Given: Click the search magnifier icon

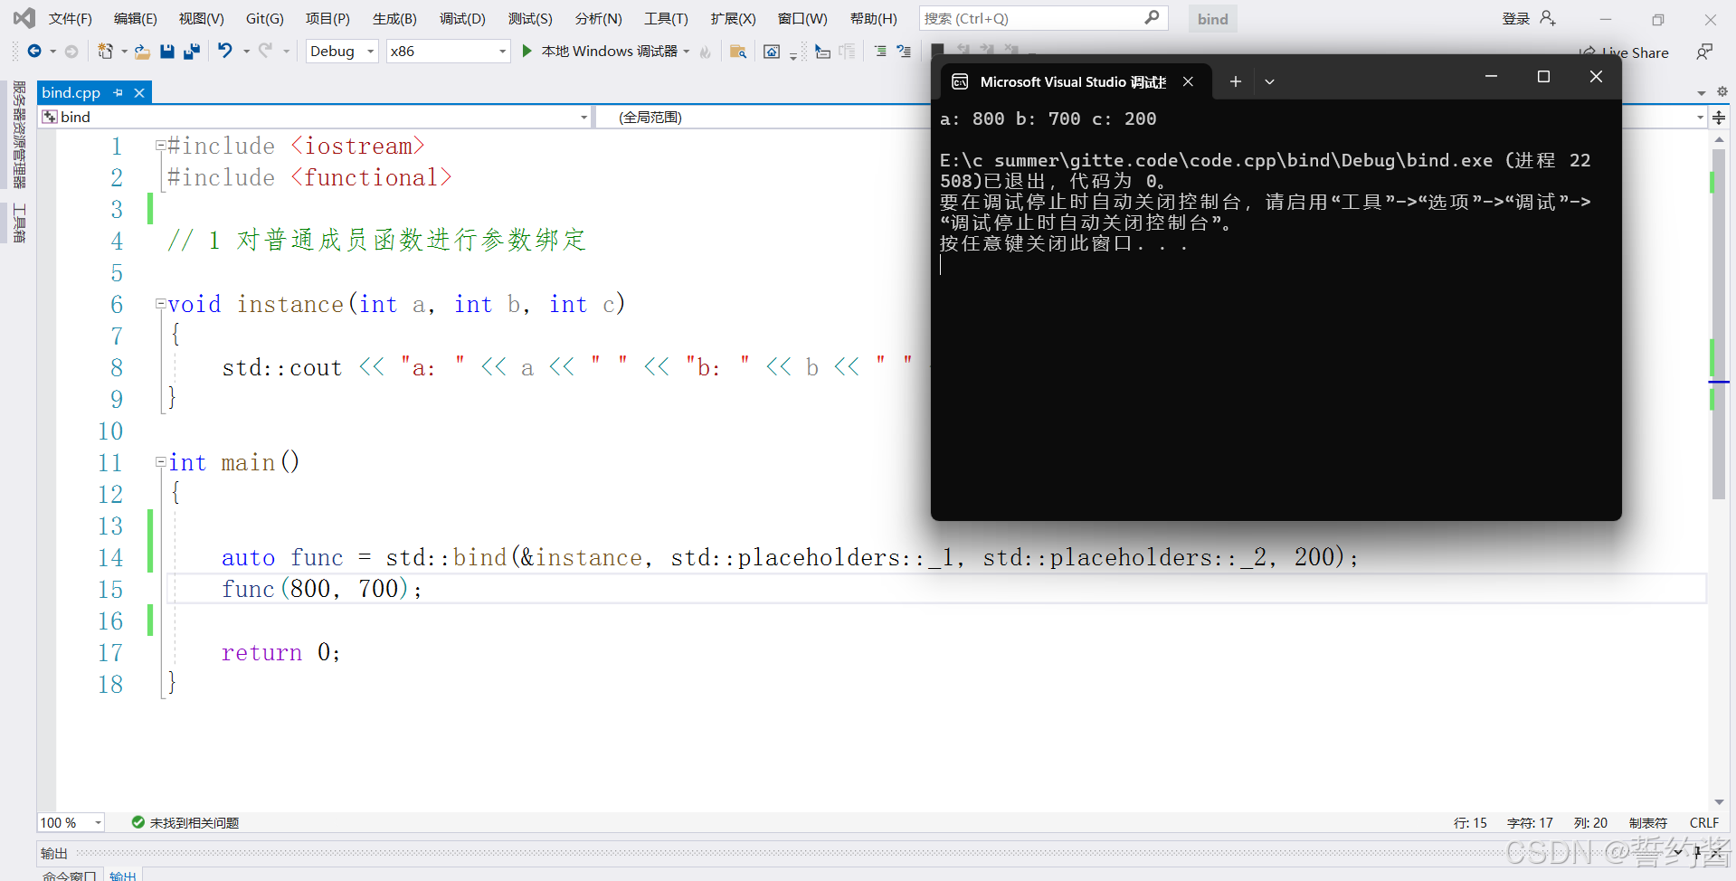Looking at the screenshot, I should click(1152, 17).
